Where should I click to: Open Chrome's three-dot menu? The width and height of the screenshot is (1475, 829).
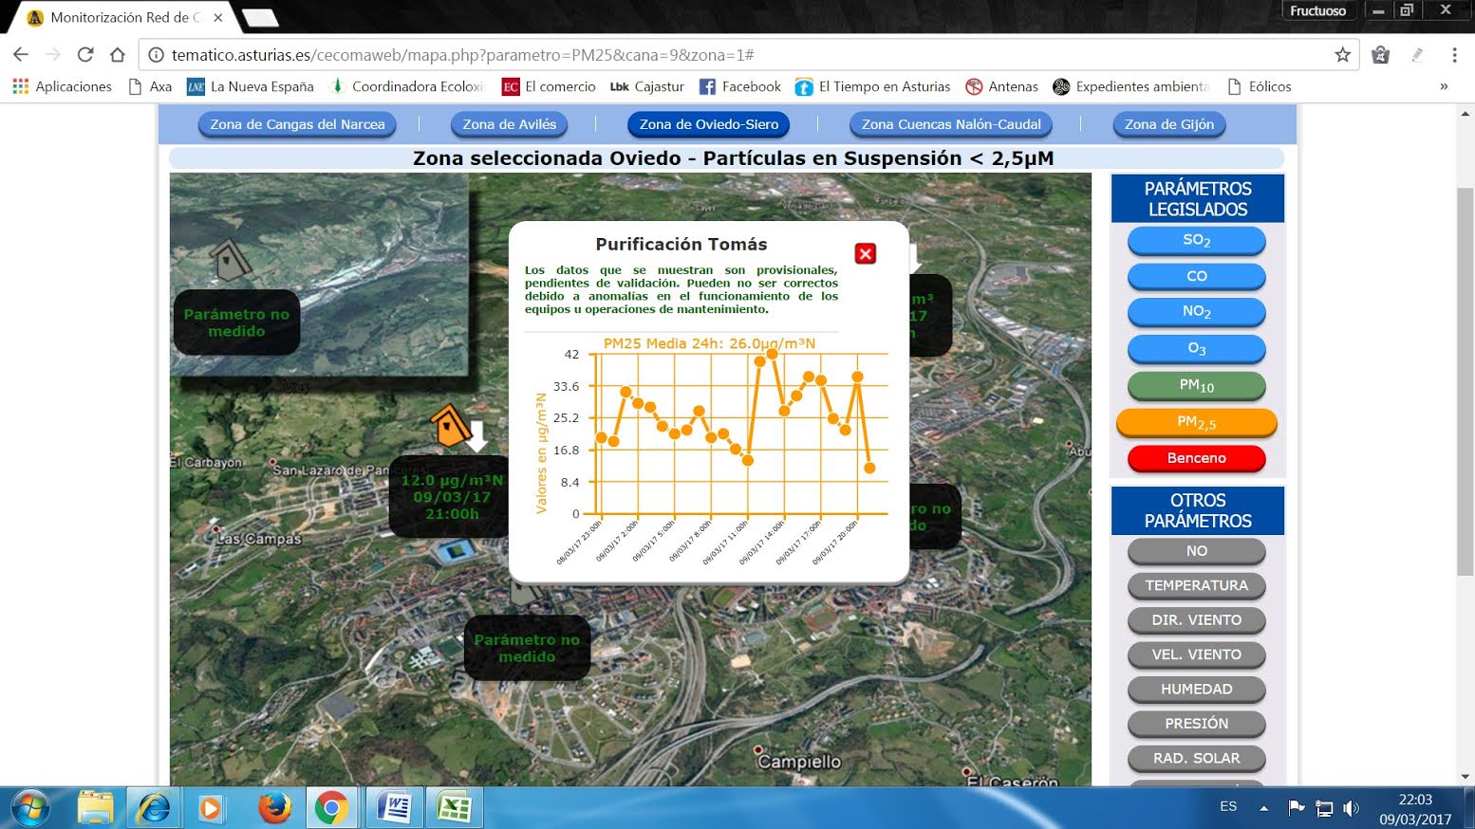[x=1454, y=55]
